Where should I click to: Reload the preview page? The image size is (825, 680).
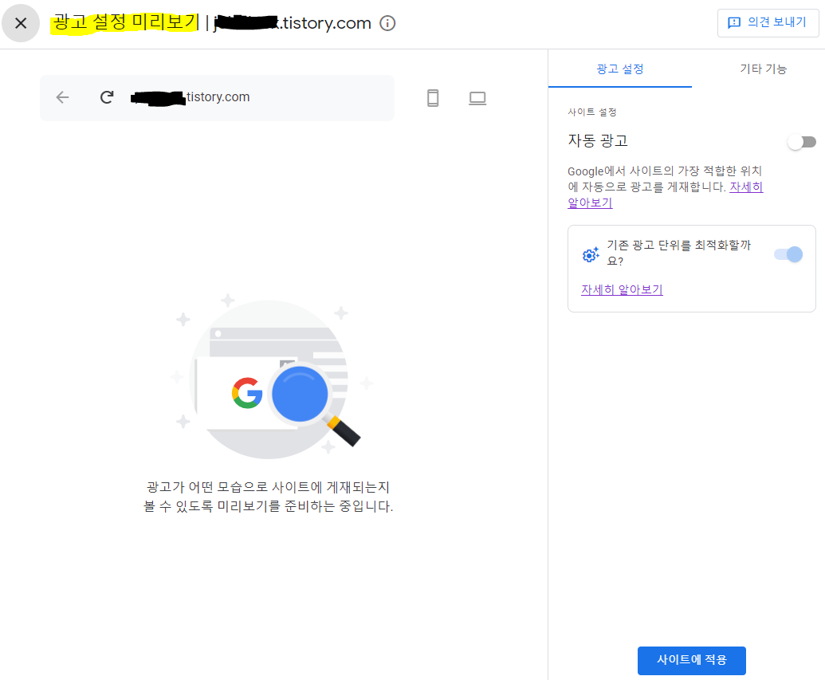click(107, 97)
